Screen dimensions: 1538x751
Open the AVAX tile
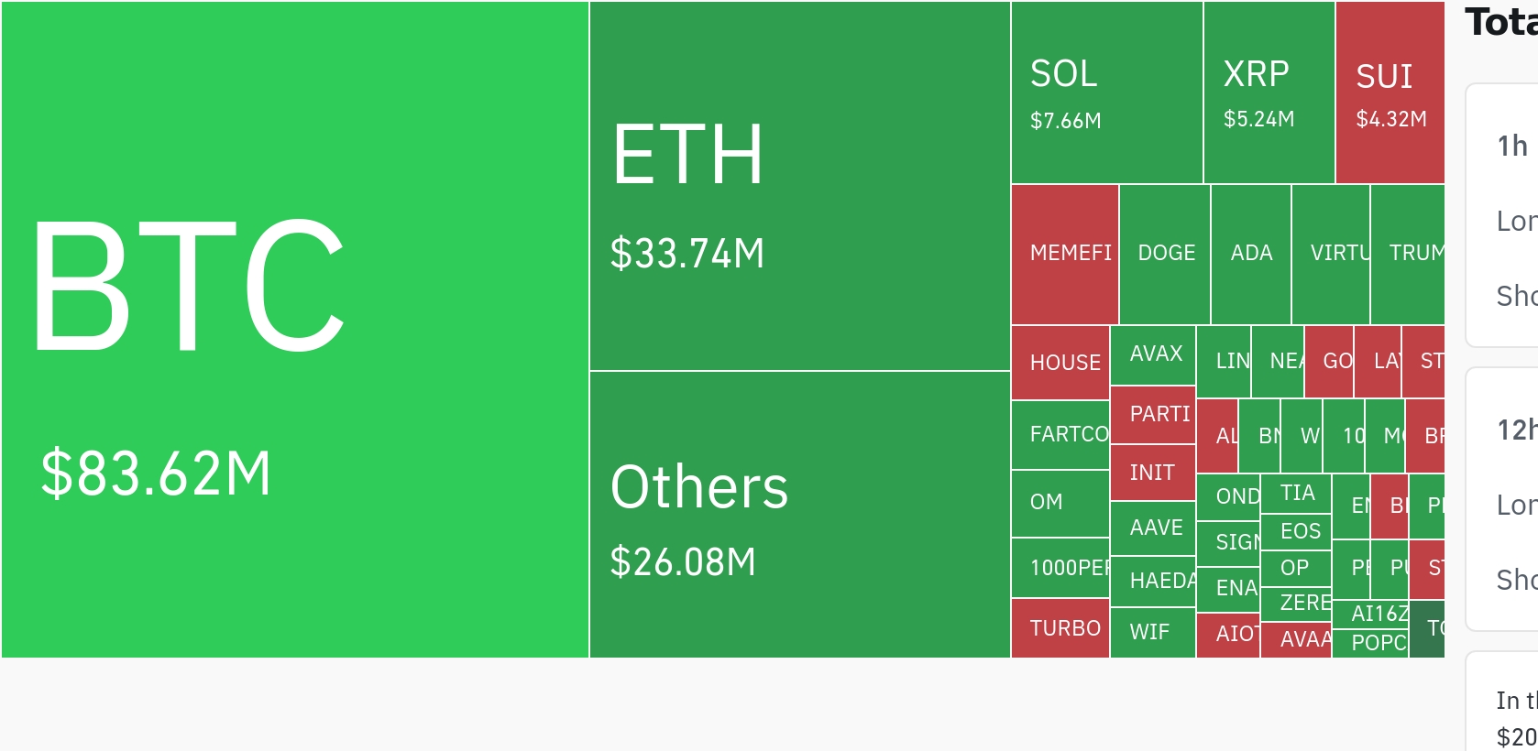1153,355
